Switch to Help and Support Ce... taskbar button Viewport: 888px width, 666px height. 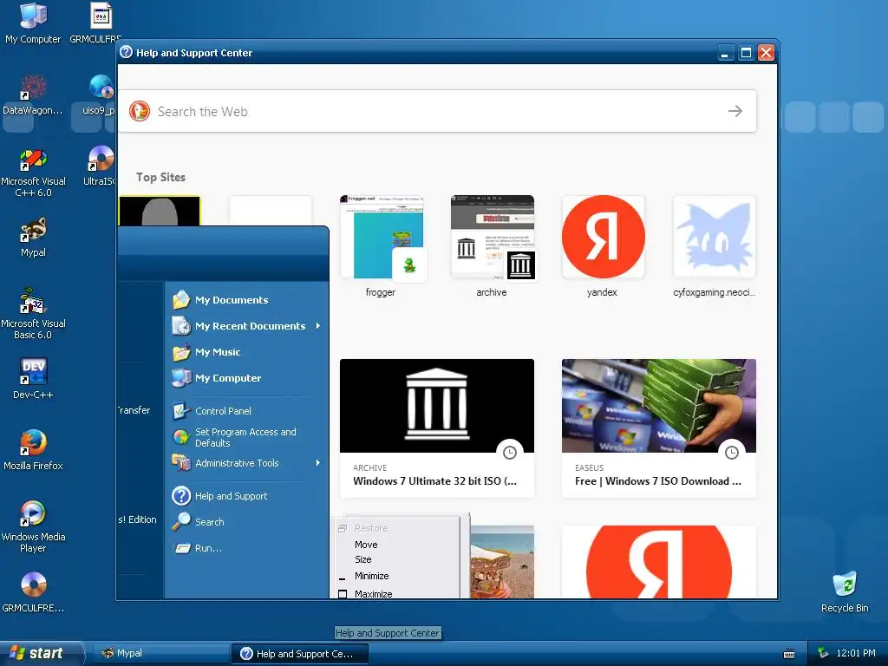pos(299,654)
